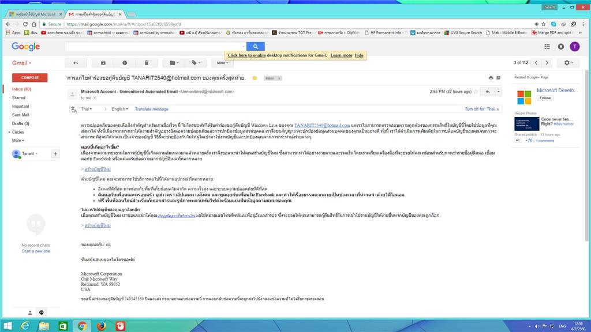Image resolution: width=591 pixels, height=332 pixels.
Task: Open the Move to folder dropdown
Action: tap(174, 63)
